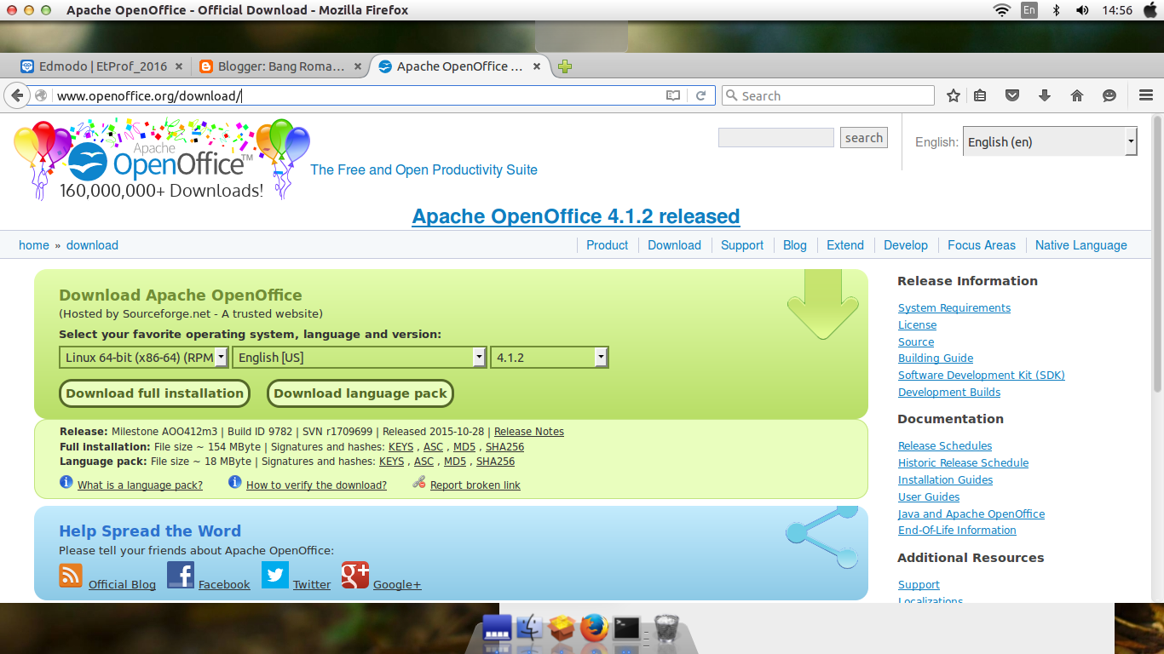Open the Native Language menu item

[1081, 245]
